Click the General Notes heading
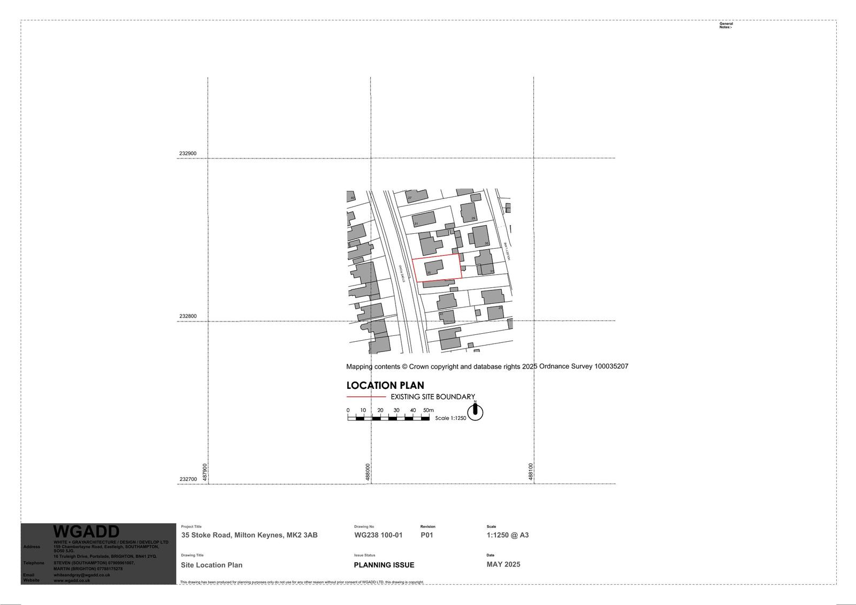Viewport: 856px width, 605px height. (726, 25)
